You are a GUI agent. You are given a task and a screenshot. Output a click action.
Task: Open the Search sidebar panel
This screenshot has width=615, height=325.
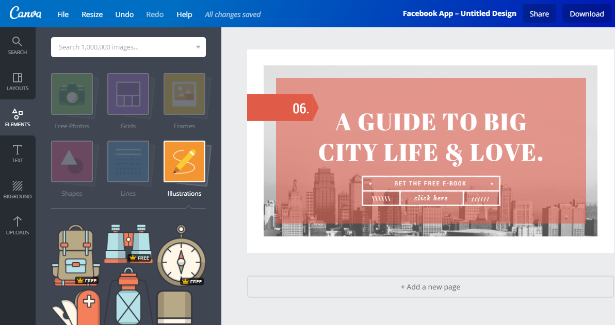[17, 45]
